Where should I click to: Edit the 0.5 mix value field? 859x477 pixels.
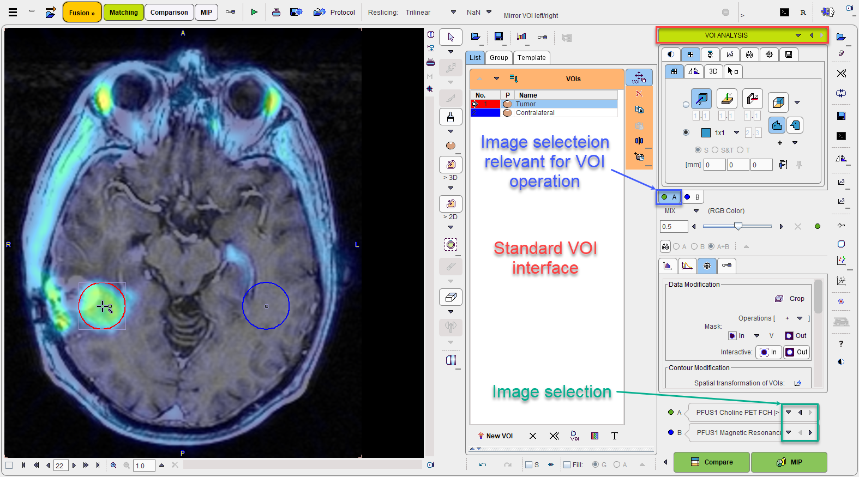point(674,227)
